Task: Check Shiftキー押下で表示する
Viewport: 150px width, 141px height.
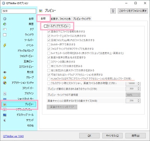Action: point(49,45)
